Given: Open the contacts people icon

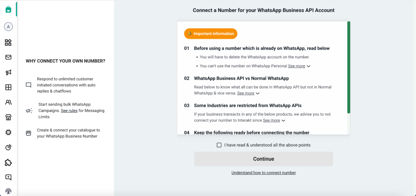Looking at the screenshot, I should [x=8, y=102].
